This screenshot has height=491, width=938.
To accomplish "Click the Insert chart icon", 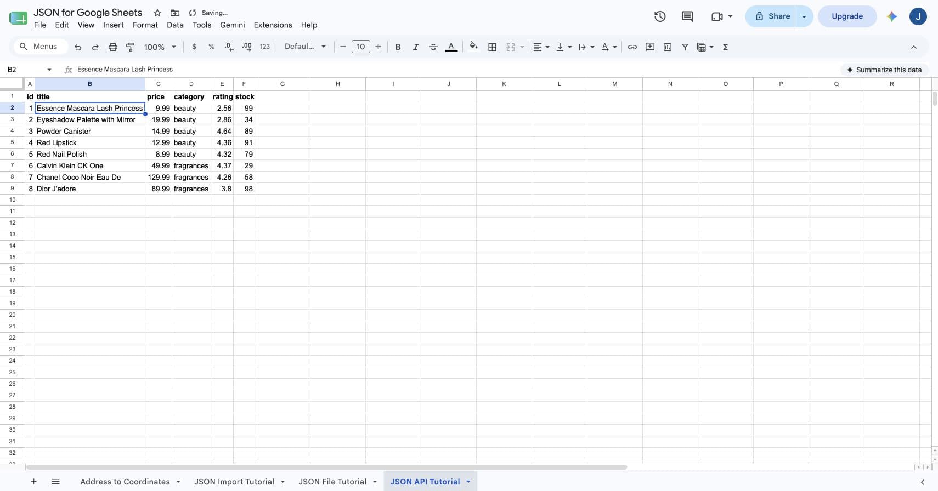I will click(x=668, y=47).
